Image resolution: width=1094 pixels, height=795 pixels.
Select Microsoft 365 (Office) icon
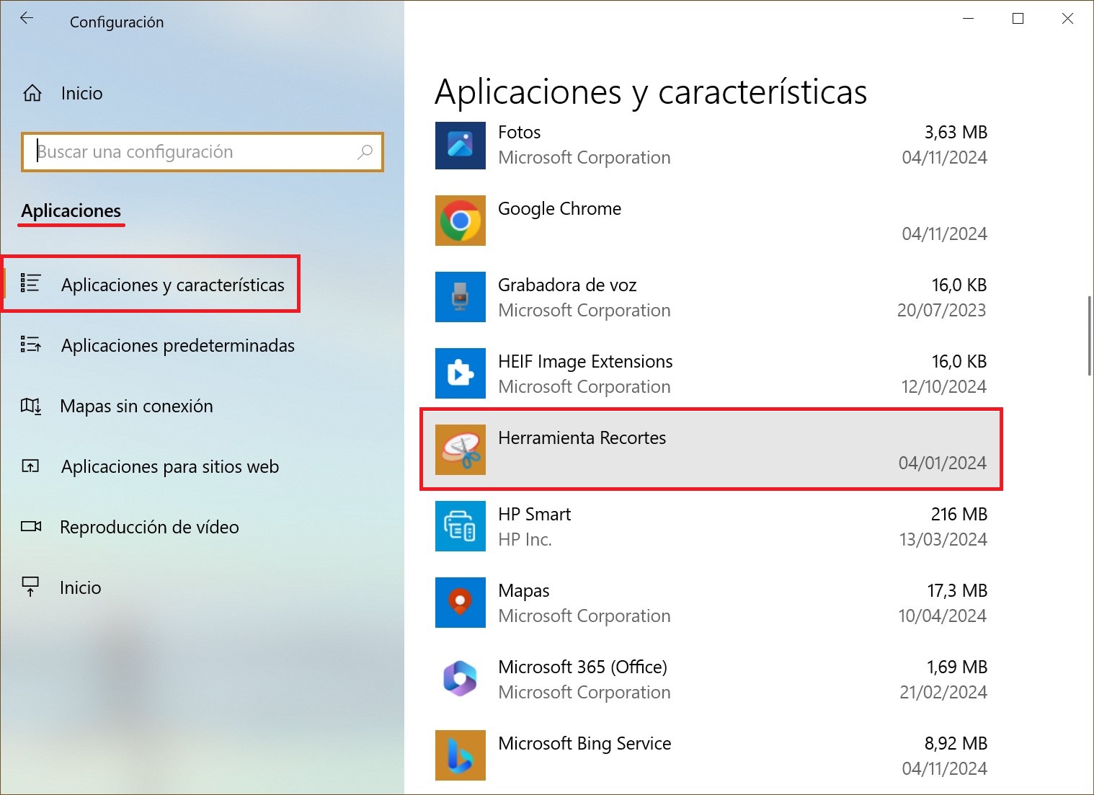click(x=461, y=679)
